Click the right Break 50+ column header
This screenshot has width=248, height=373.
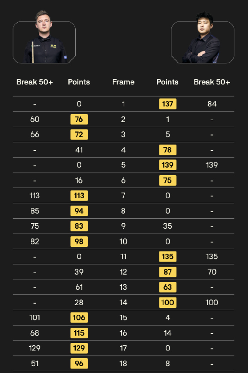tap(212, 82)
